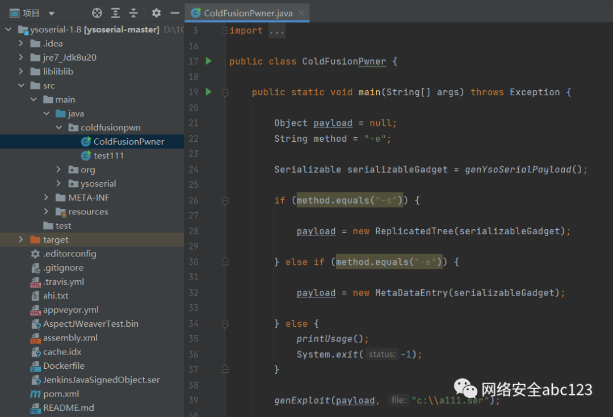Click printUsage call on line 35
The height and width of the screenshot is (417, 613).
click(x=324, y=339)
